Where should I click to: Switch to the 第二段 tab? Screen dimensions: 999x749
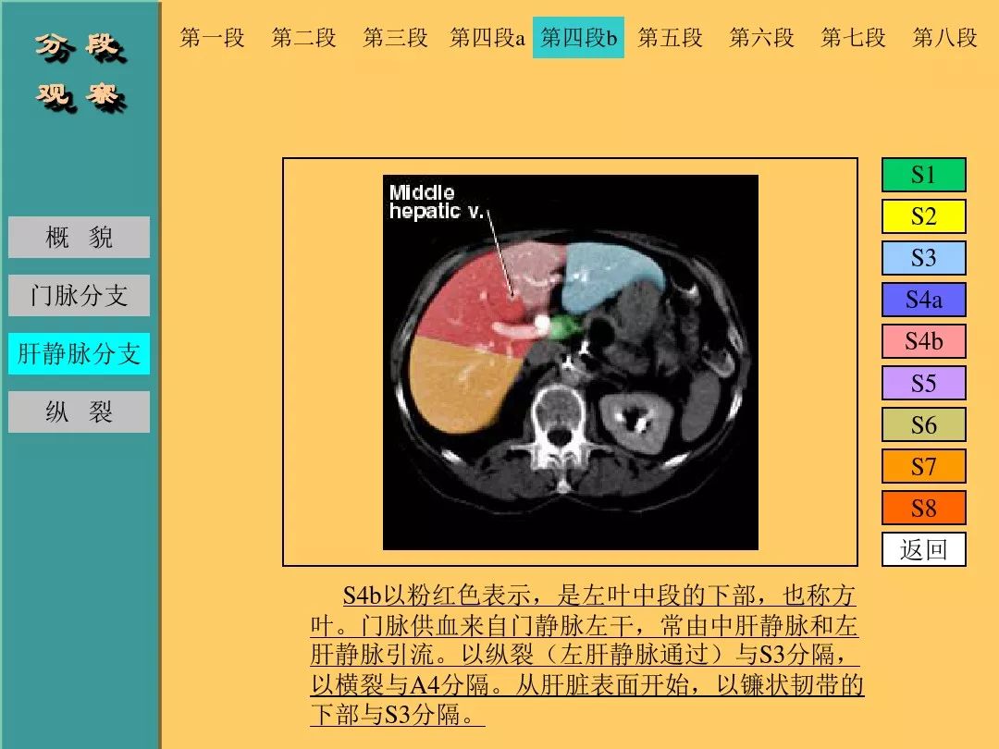[303, 38]
